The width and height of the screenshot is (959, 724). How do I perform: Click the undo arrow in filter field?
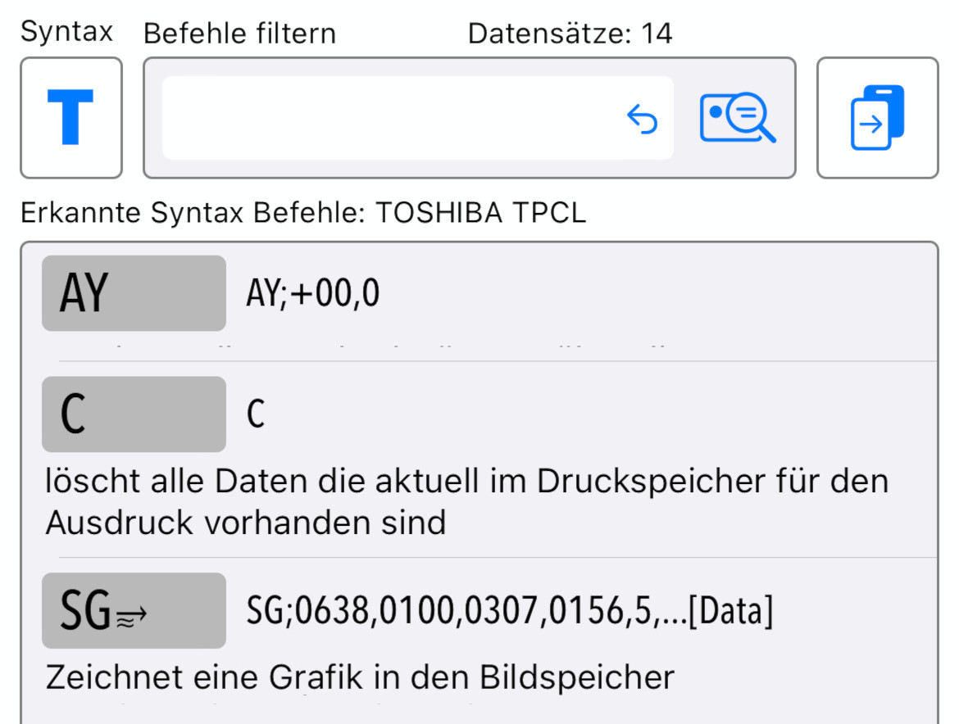pos(643,120)
